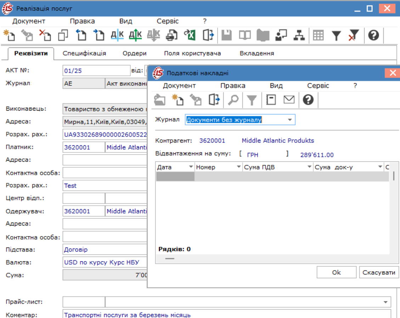Click the Ok button
Image resolution: width=400 pixels, height=318 pixels.
pyautogui.click(x=337, y=272)
